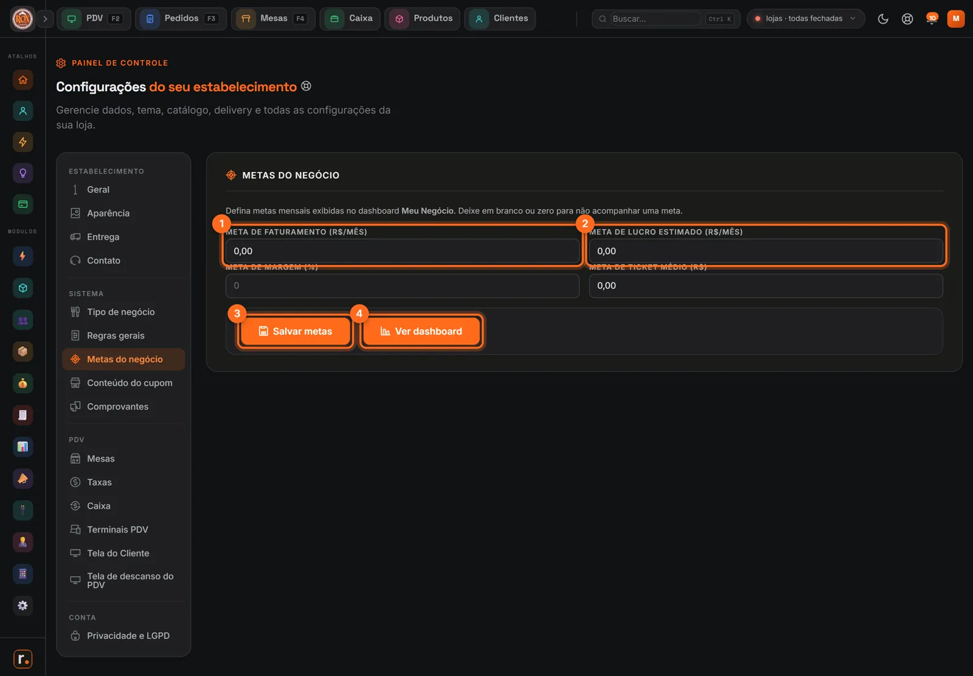Open the Produtos tab
Screen dimensions: 973x676
click(x=422, y=19)
